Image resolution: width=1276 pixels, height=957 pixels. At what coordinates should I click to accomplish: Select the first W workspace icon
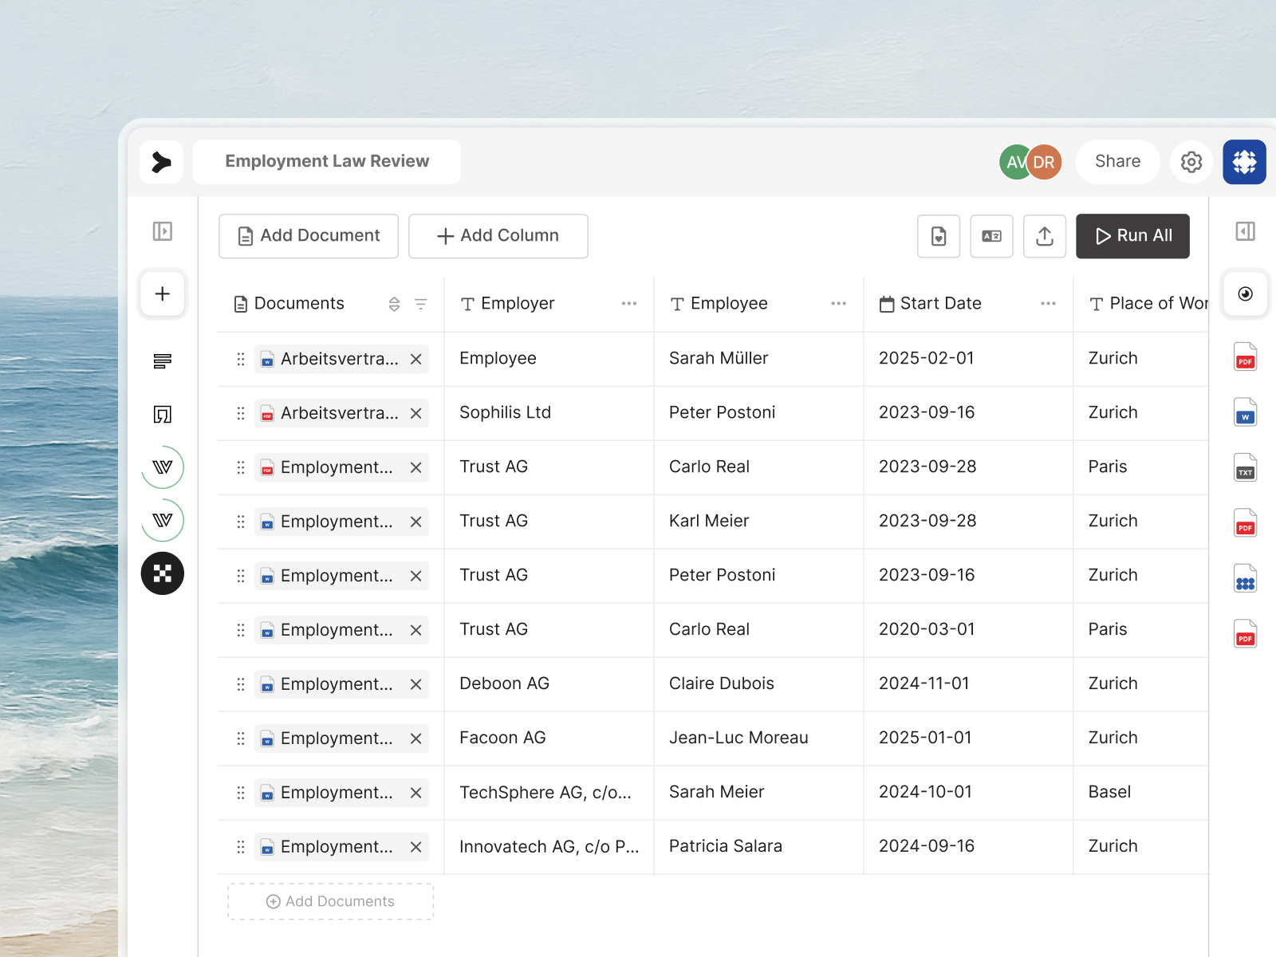163,467
